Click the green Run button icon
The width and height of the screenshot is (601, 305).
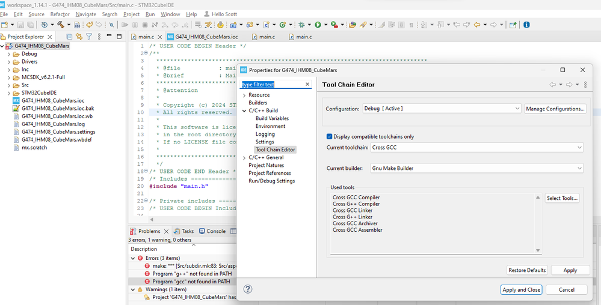pos(318,25)
